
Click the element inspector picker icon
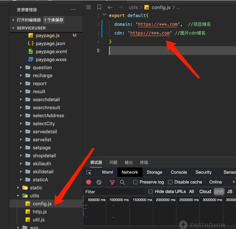(89, 172)
